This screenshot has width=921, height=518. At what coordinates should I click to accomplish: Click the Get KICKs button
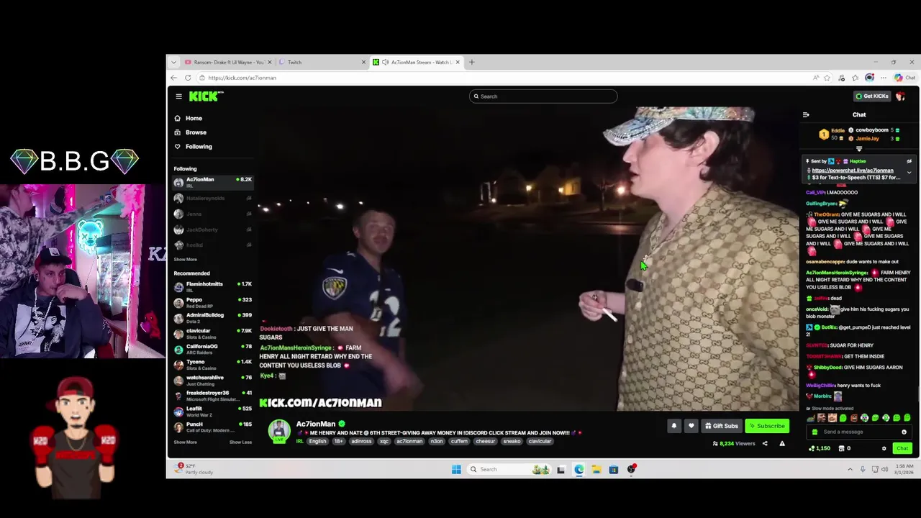[872, 96]
